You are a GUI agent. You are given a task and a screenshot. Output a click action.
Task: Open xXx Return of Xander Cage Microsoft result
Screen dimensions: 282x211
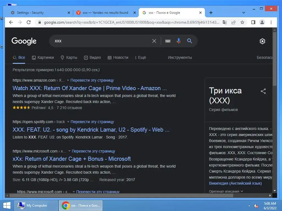[x=72, y=159]
